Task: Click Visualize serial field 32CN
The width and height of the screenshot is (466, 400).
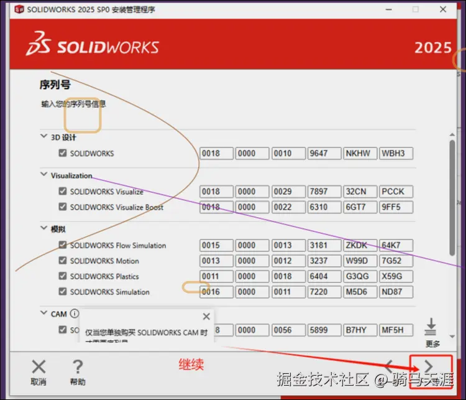Action: (360, 192)
